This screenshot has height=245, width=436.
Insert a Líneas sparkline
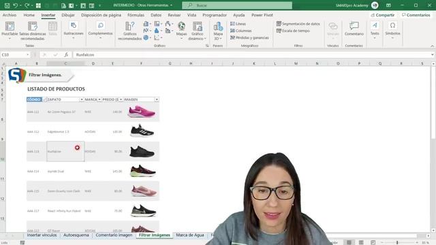[238, 24]
